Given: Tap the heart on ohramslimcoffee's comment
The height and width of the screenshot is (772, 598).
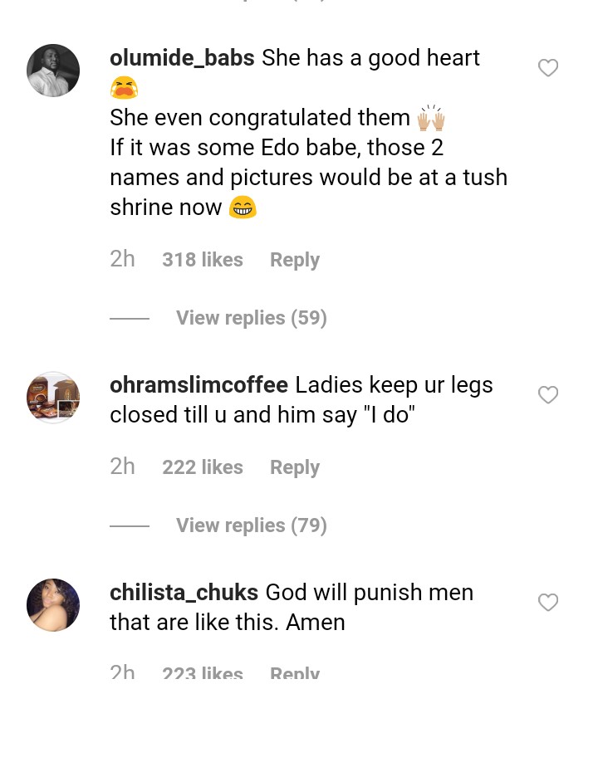Looking at the screenshot, I should pyautogui.click(x=548, y=395).
